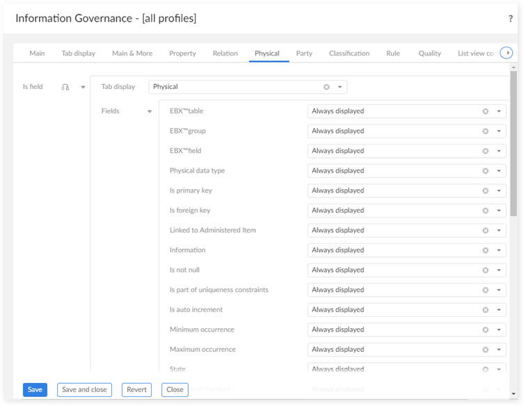The image size is (524, 406).
Task: Clear the EBX table display value
Action: tap(486, 111)
